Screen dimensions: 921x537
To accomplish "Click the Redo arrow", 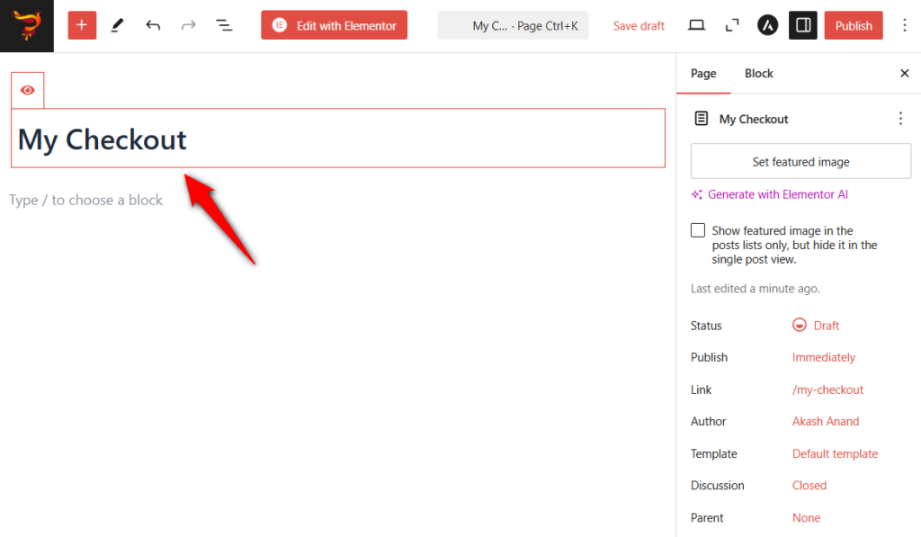I will [x=188, y=24].
